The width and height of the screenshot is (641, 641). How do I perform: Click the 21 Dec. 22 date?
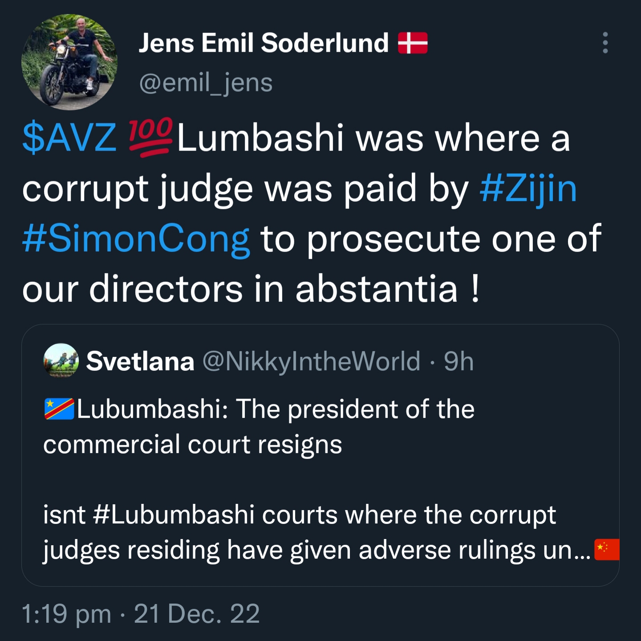197,614
